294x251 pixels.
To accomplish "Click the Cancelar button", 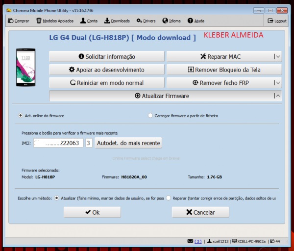I will pyautogui.click(x=200, y=212).
